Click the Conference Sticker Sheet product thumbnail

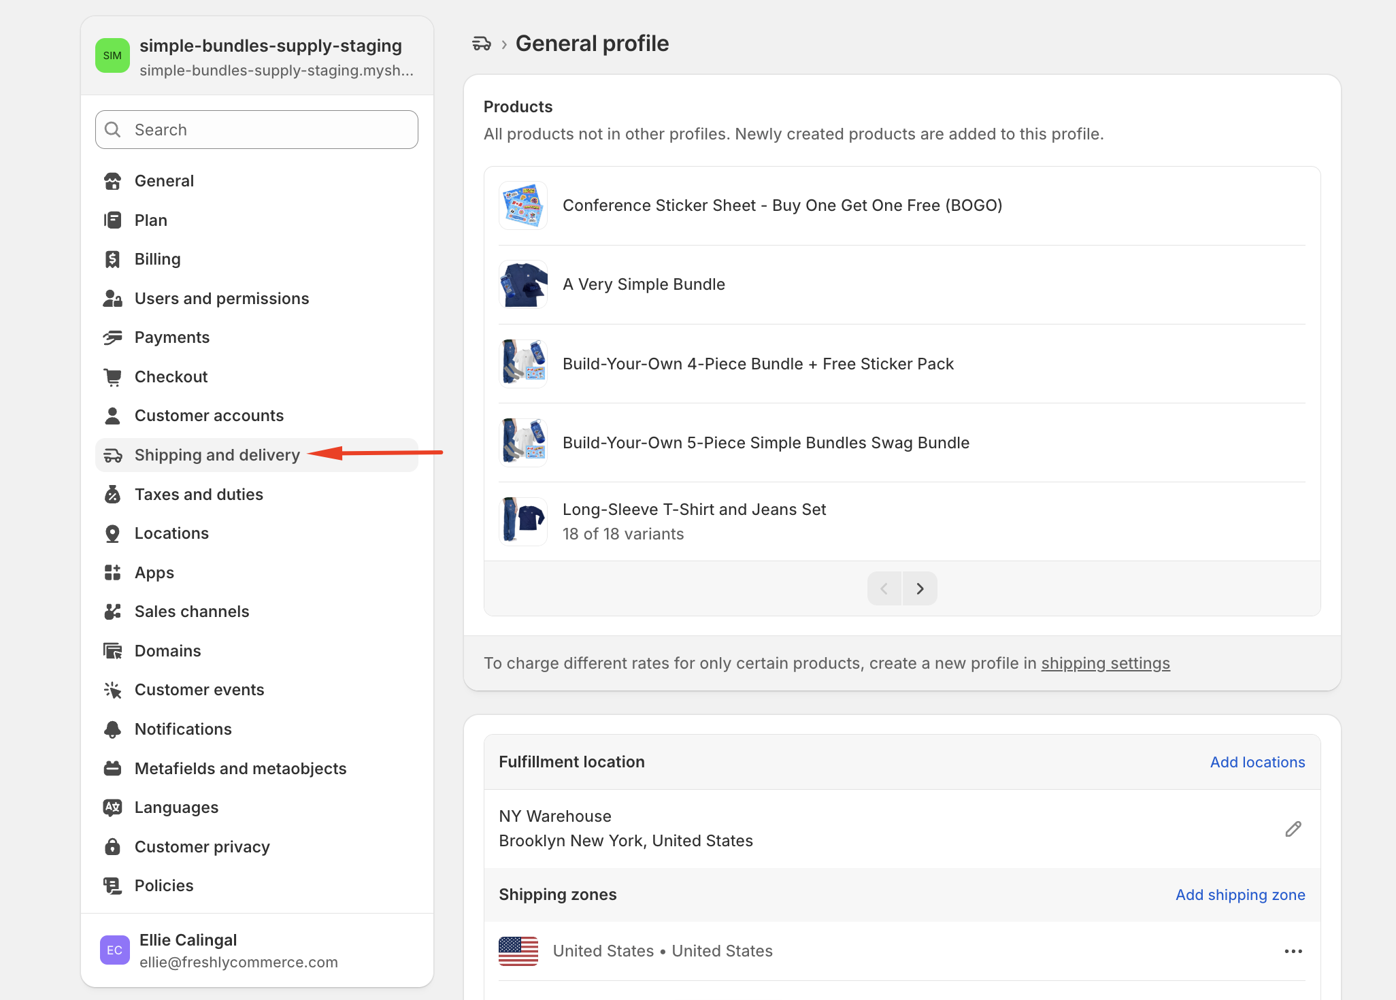click(x=523, y=205)
